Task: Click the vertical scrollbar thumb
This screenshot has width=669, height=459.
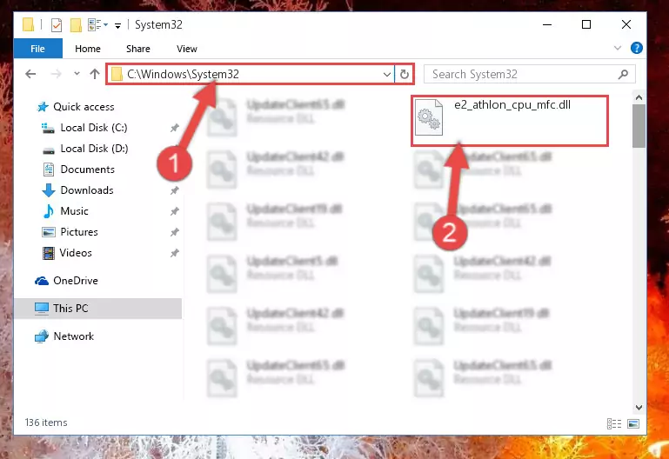Action: tap(639, 126)
